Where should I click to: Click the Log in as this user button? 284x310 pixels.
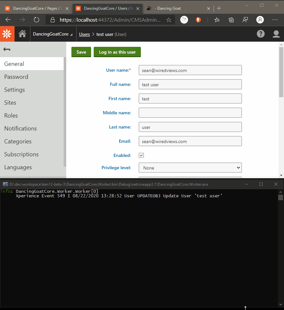tap(117, 52)
